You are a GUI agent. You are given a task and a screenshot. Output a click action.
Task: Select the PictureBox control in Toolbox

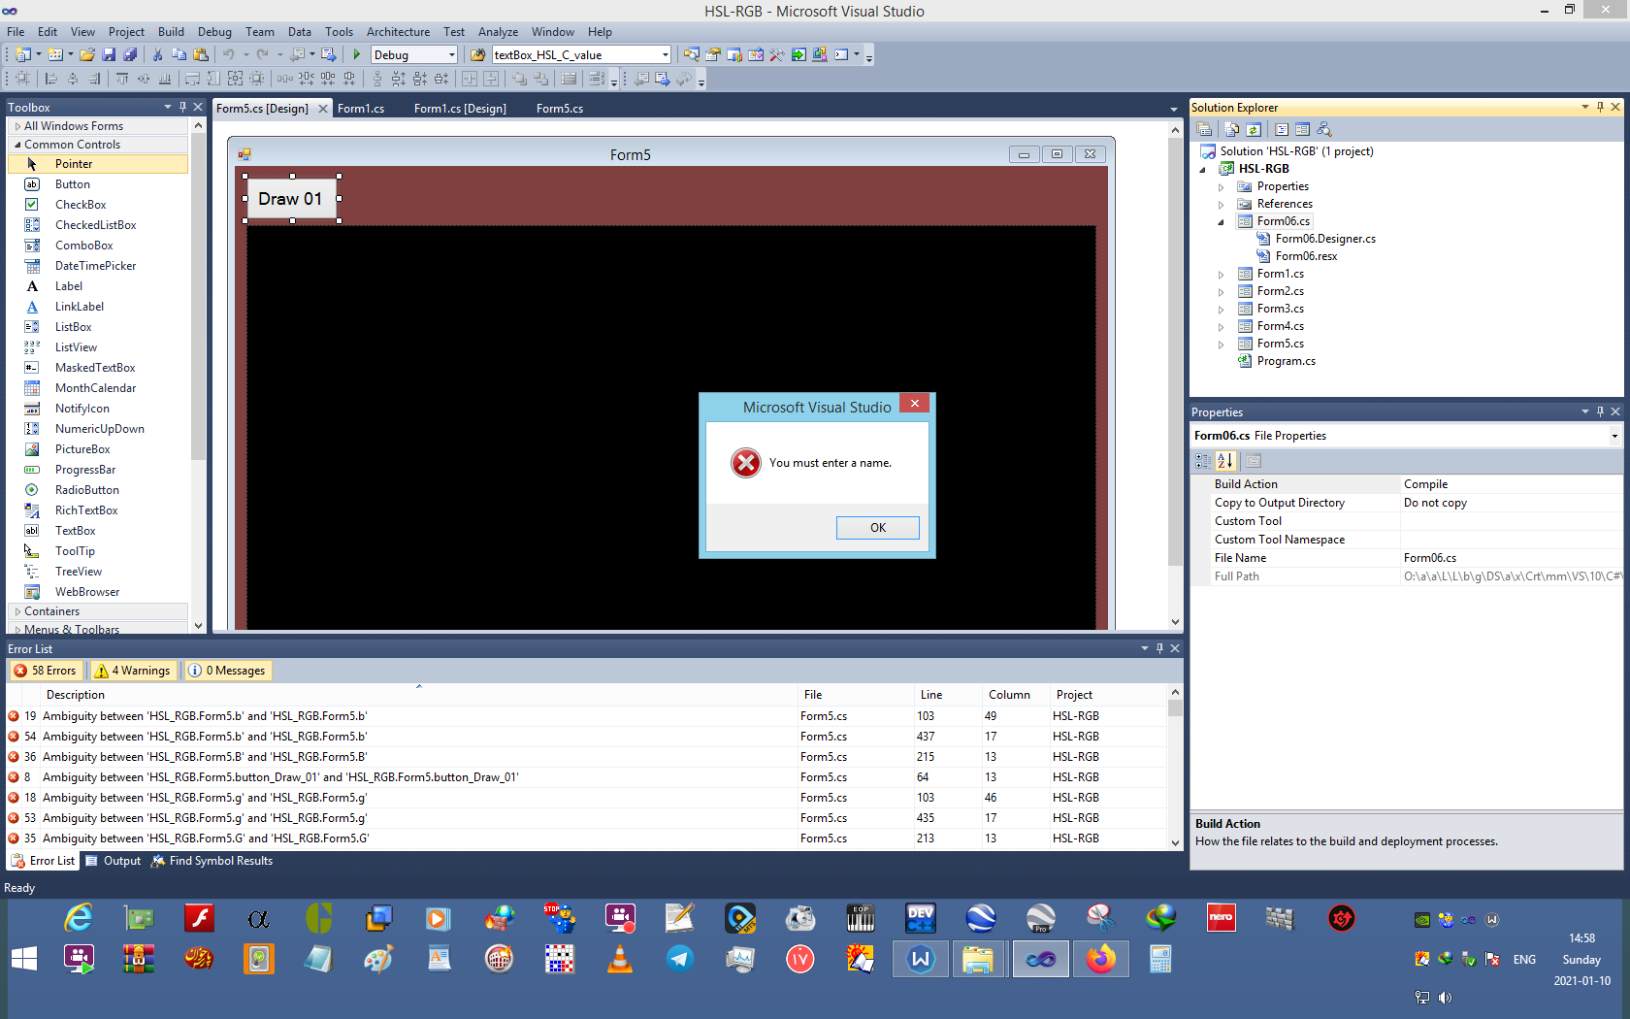pos(82,449)
